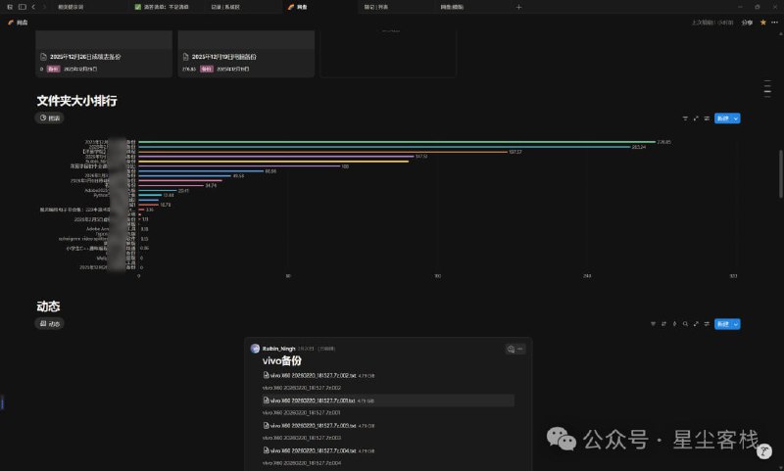Star this page as favorite

pyautogui.click(x=762, y=22)
